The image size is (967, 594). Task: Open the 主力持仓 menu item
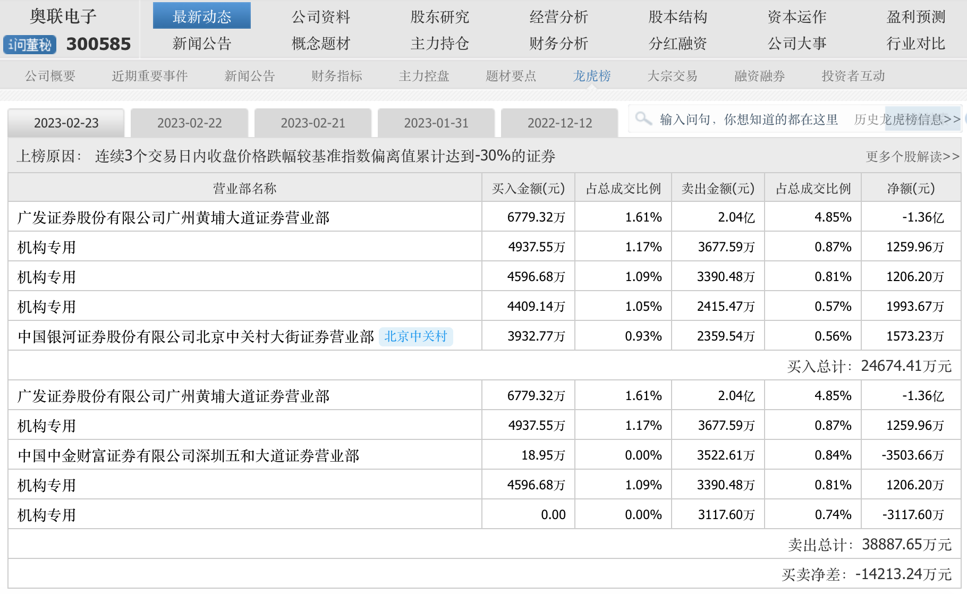[x=439, y=44]
